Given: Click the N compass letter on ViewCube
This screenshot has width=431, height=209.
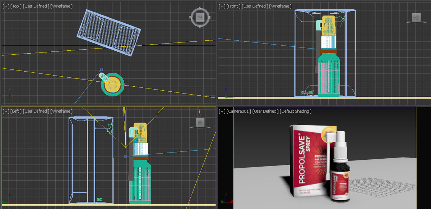Looking at the screenshot, I should 200,9.
